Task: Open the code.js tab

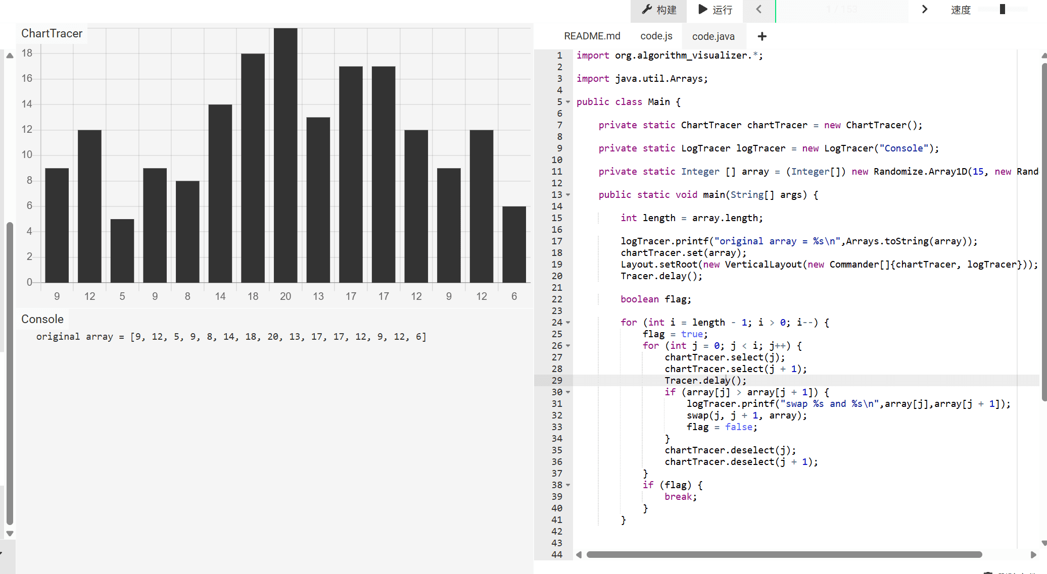Action: (656, 36)
